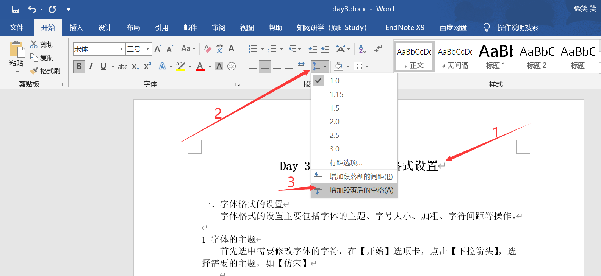
Task: Toggle Italic formatting
Action: tap(91, 66)
